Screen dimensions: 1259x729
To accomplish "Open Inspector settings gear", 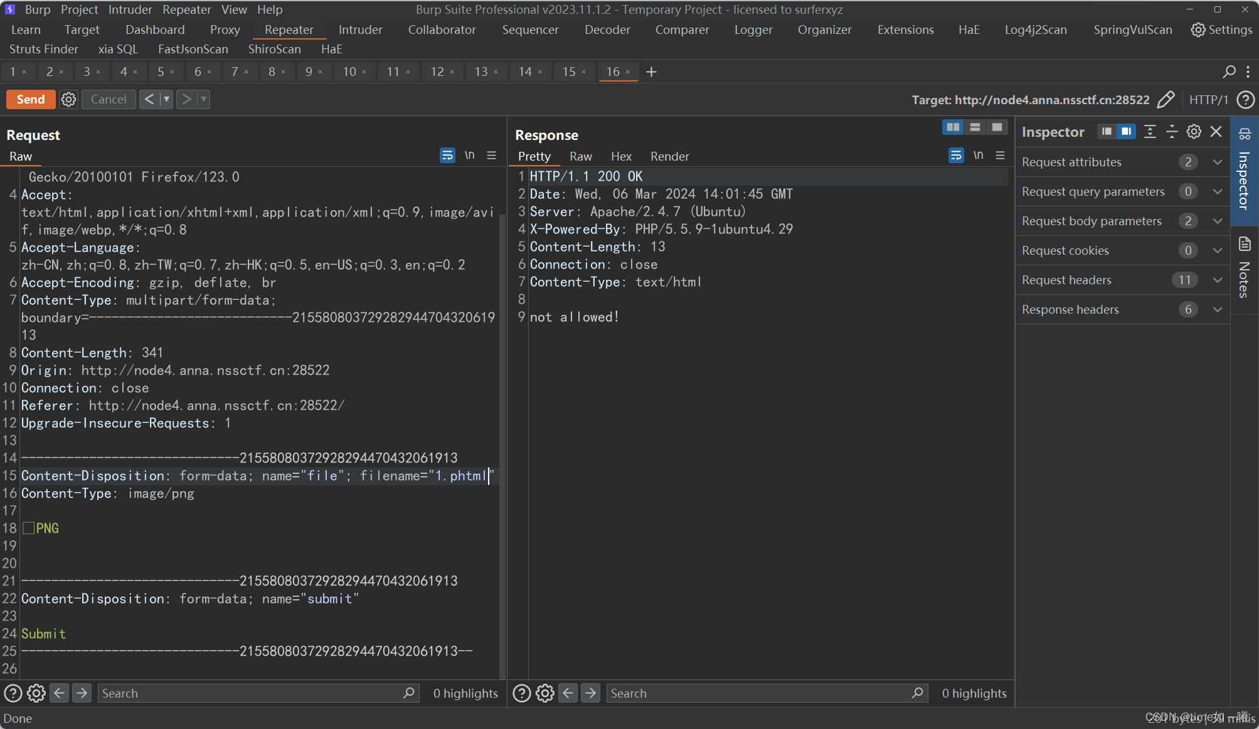I will coord(1194,131).
